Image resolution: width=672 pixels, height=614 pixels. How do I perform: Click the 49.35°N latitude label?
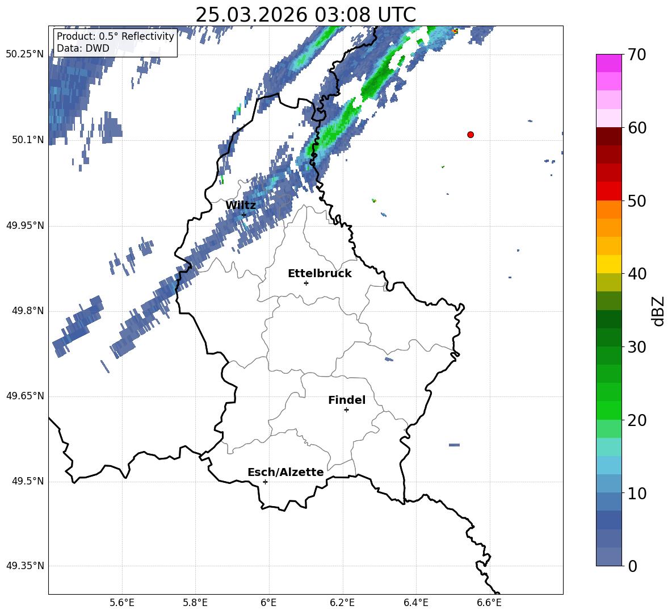25,566
